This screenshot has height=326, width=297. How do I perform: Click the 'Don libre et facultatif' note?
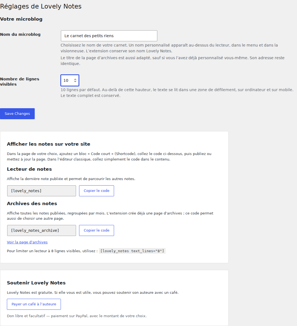(x=77, y=316)
